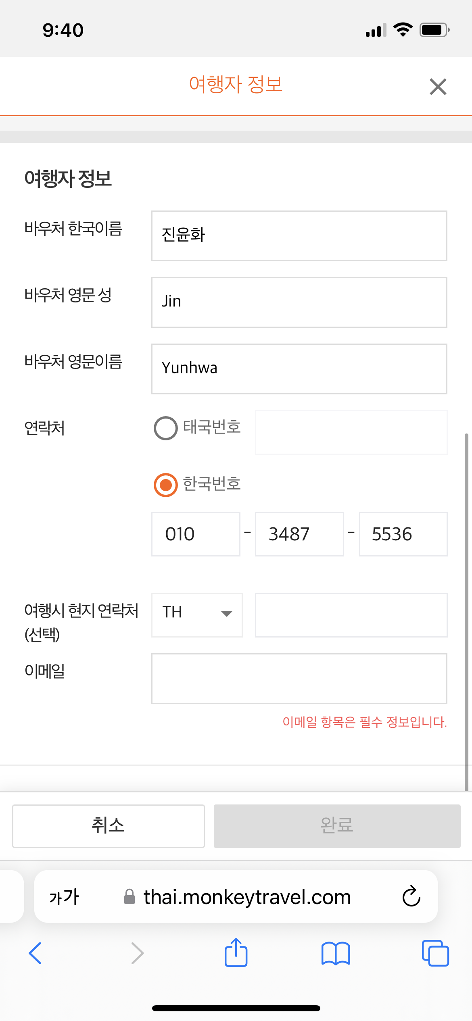
Task: Click the page vertical scrollbar
Action: coord(466,612)
